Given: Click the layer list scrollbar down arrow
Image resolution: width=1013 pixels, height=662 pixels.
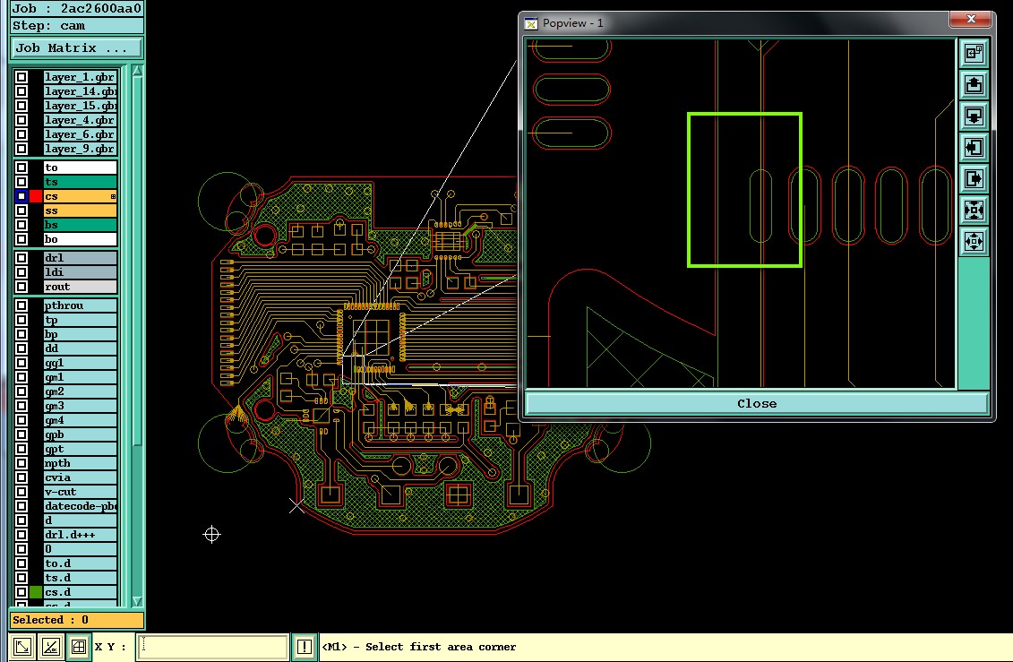Looking at the screenshot, I should coord(137,601).
